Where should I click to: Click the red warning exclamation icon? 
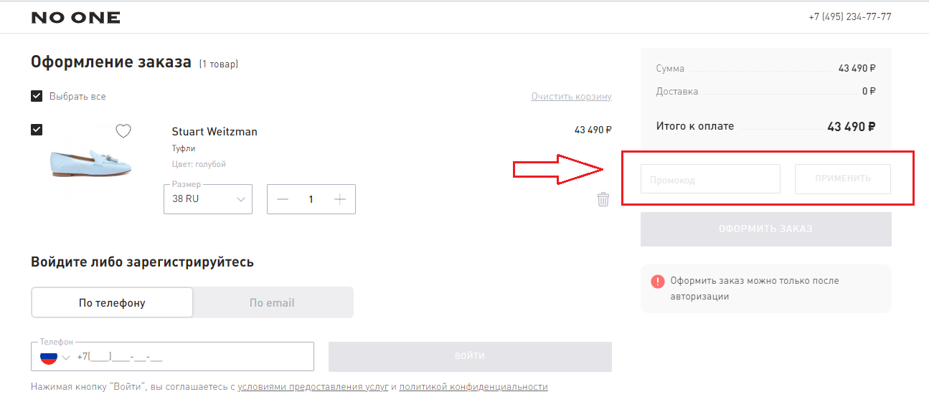click(x=658, y=282)
